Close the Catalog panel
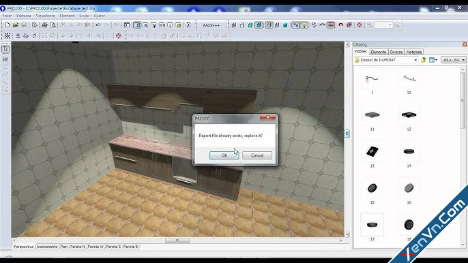 click(465, 44)
